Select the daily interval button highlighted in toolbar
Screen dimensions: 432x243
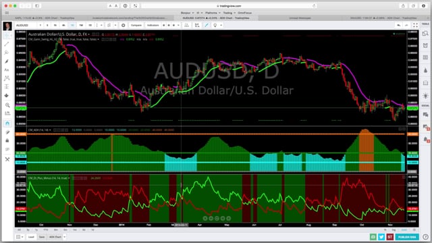click(x=72, y=25)
